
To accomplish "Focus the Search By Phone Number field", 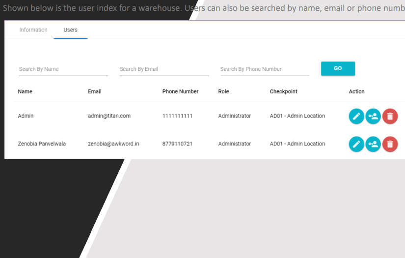I will point(265,69).
